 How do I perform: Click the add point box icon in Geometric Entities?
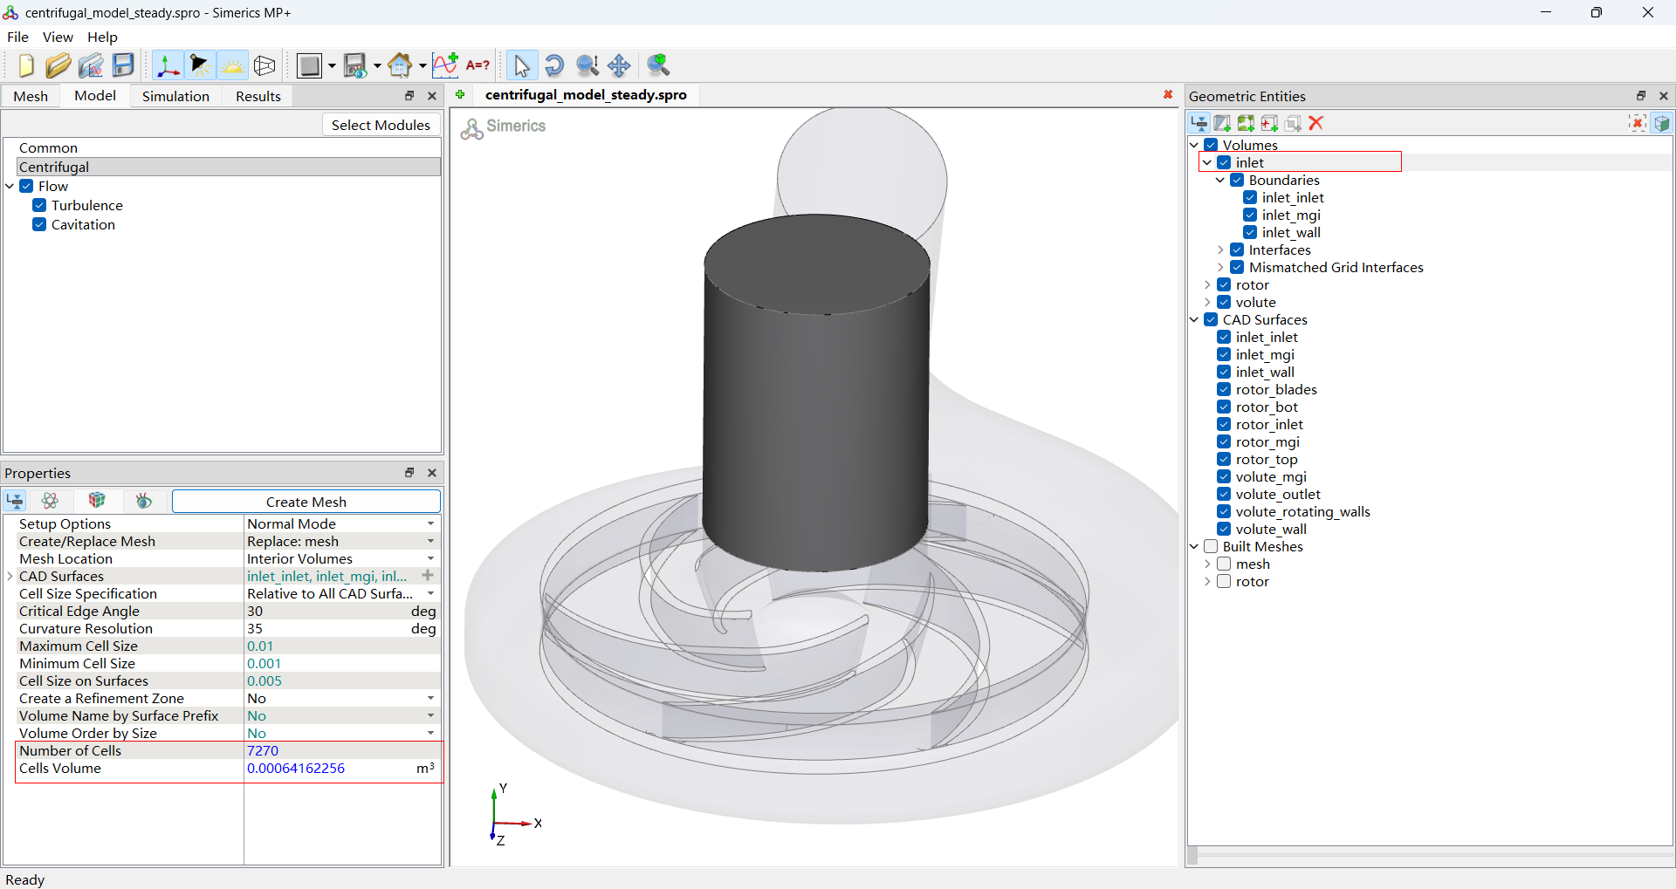[1269, 123]
